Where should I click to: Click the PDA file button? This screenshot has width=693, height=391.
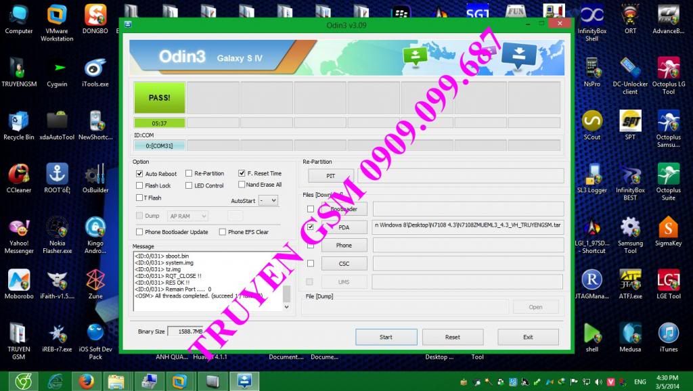click(x=344, y=227)
